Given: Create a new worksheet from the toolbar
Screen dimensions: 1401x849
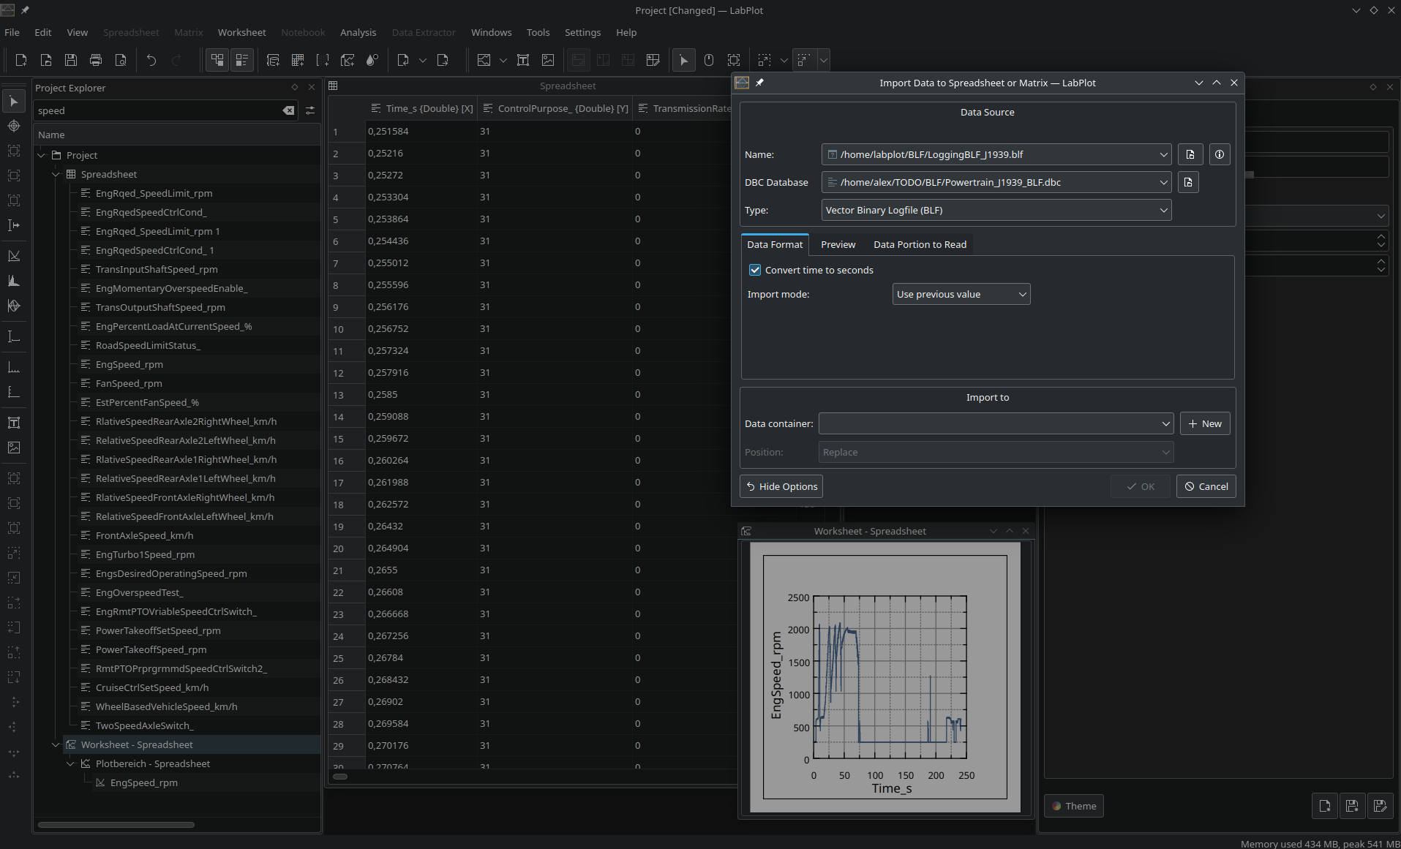Looking at the screenshot, I should click(348, 60).
